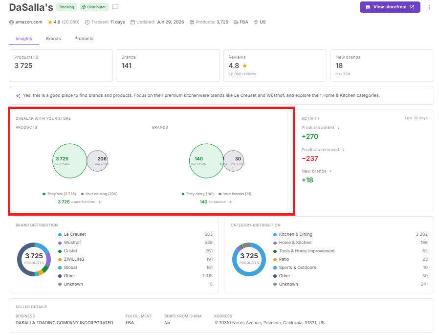Expand New brands activity chevron
439x335 pixels.
pos(330,171)
